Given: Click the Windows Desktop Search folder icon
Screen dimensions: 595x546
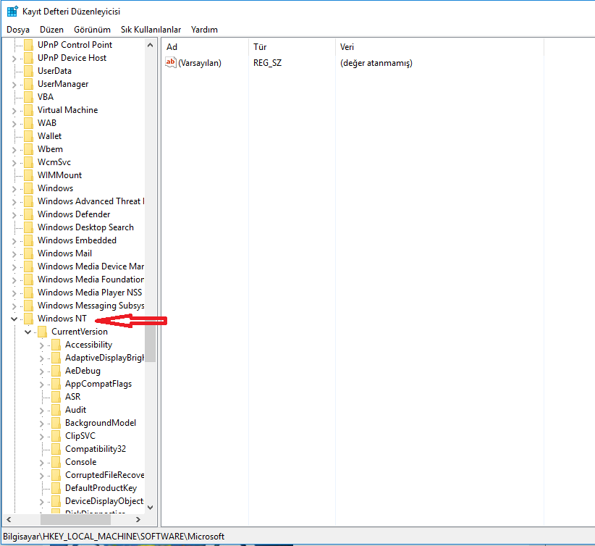Looking at the screenshot, I should pyautogui.click(x=28, y=227).
